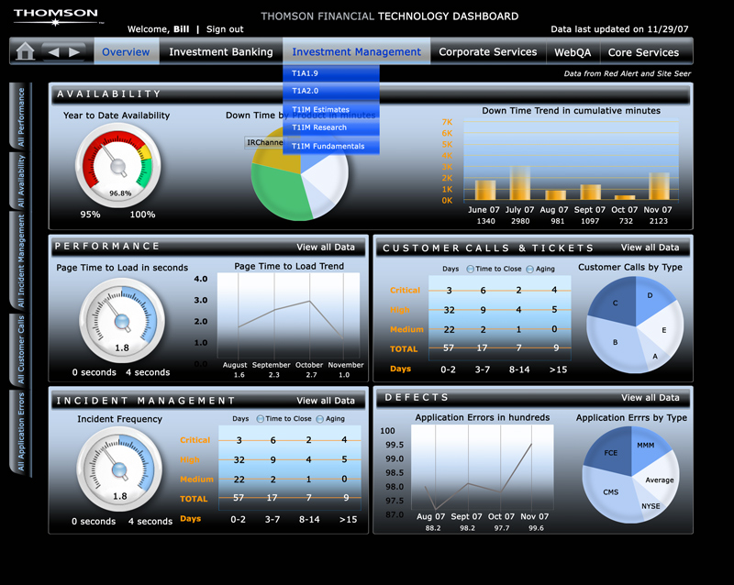Select Aging radio in Incident Management panel
The height and width of the screenshot is (585, 734).
click(x=319, y=419)
